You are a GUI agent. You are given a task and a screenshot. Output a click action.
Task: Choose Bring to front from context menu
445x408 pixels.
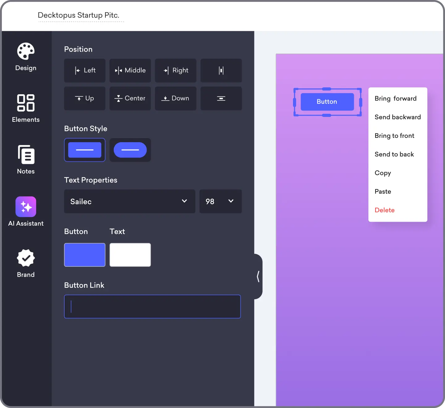(394, 136)
